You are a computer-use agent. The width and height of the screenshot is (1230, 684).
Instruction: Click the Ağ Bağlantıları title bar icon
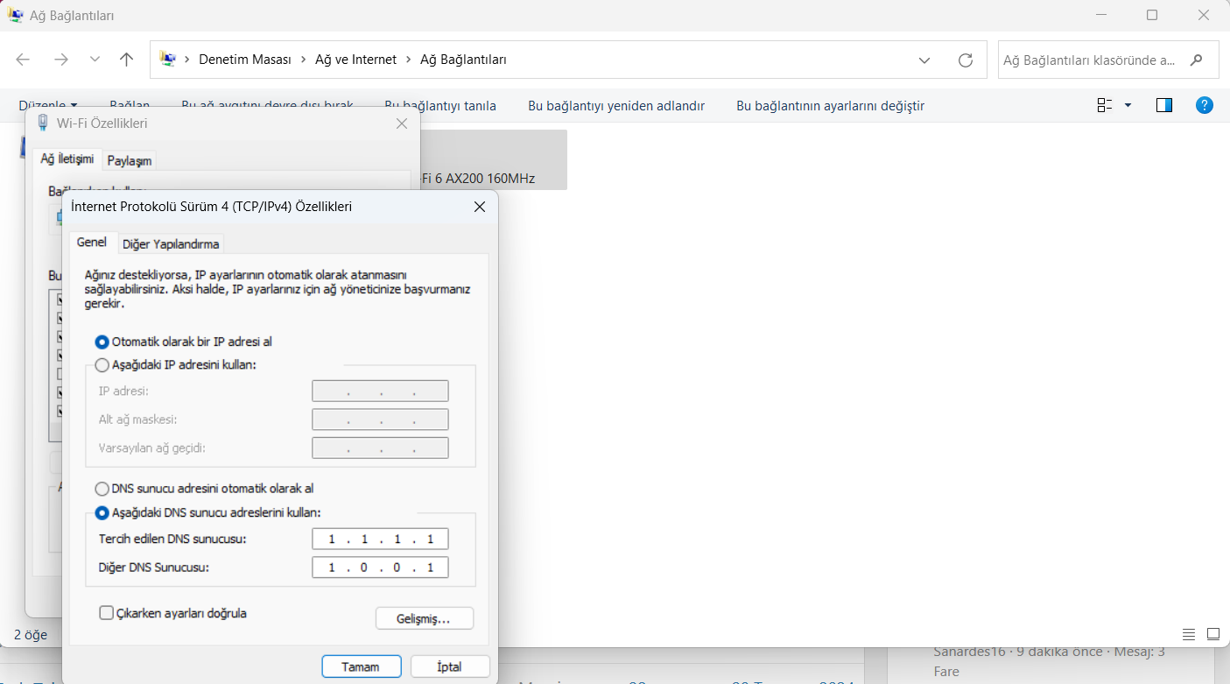point(16,16)
